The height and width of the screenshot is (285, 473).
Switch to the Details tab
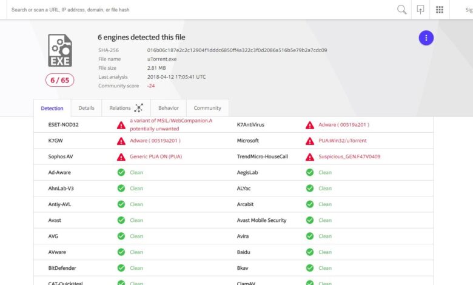87,108
